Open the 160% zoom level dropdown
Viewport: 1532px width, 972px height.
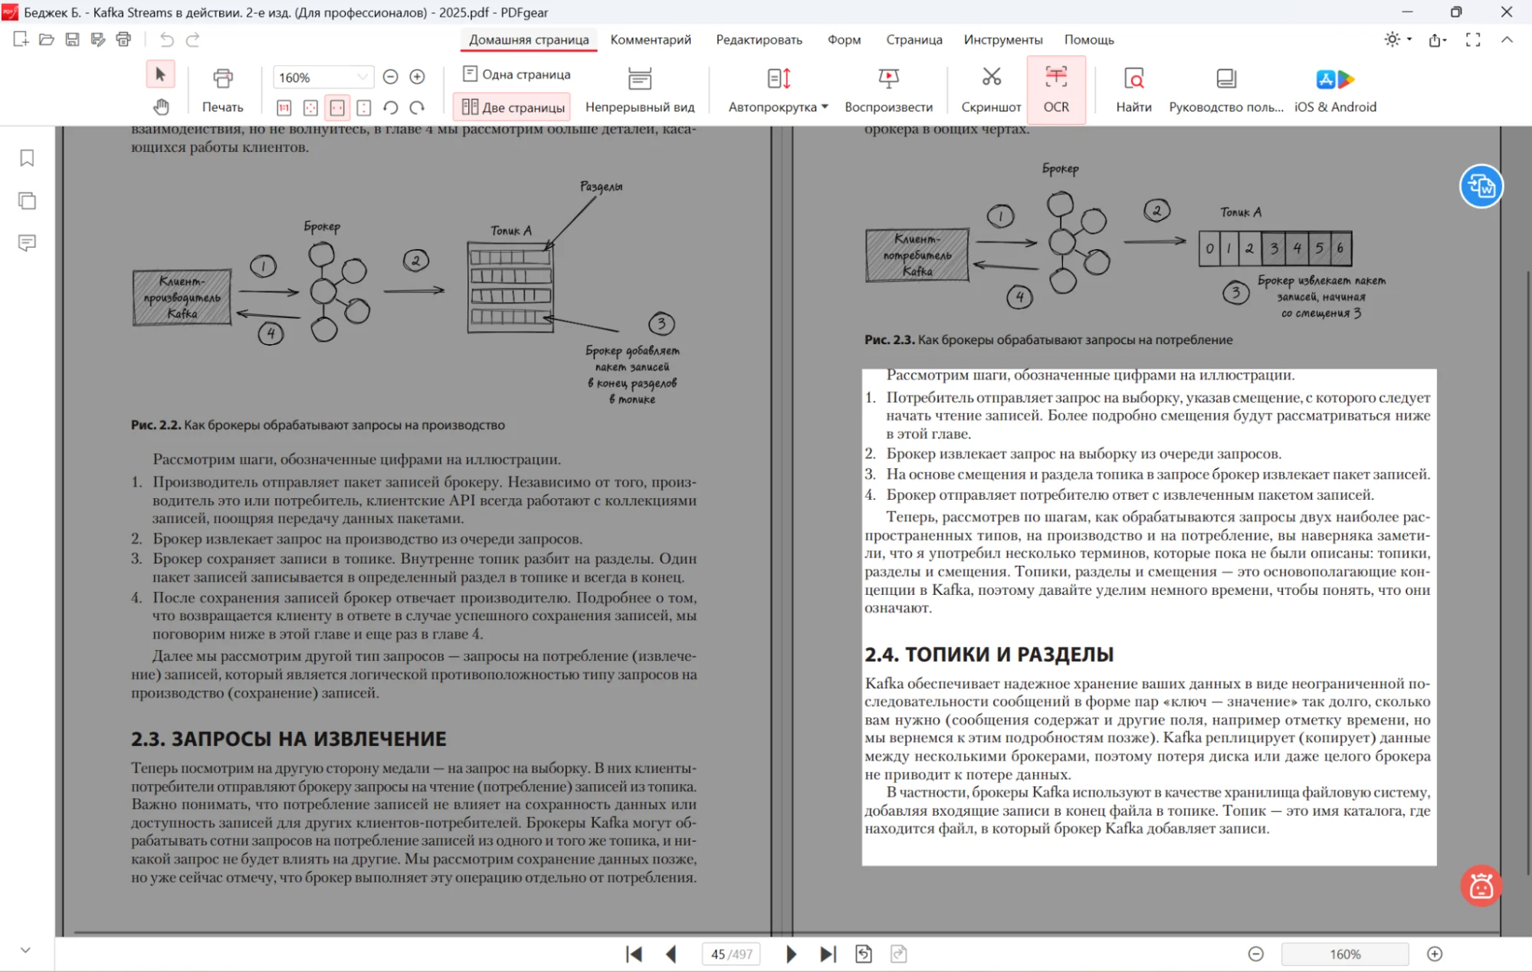pyautogui.click(x=362, y=77)
